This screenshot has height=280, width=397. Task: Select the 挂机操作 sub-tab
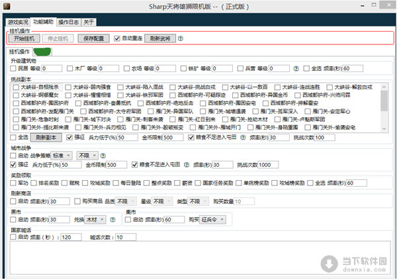(19, 52)
